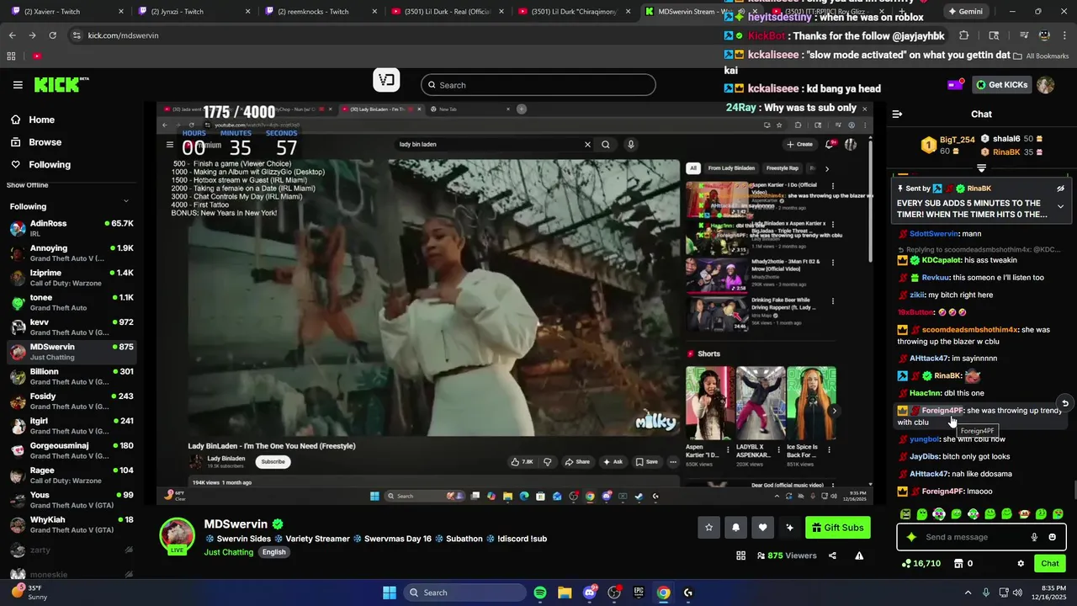Click the chat microphone icon
1077x606 pixels.
coord(1034,537)
